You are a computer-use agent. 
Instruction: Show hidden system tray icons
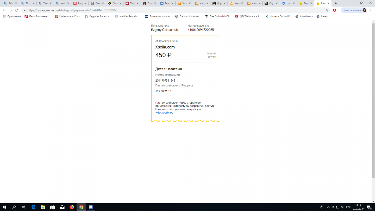(x=328, y=207)
